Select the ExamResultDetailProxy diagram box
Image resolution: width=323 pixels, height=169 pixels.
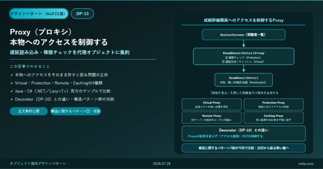(244, 56)
